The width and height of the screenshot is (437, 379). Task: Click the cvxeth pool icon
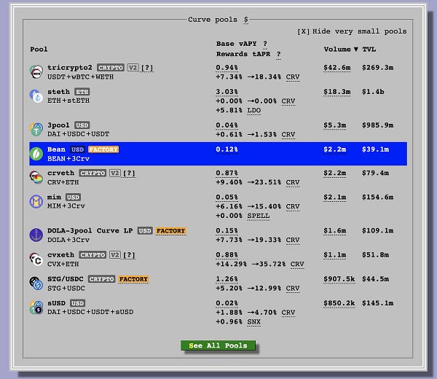(36, 259)
